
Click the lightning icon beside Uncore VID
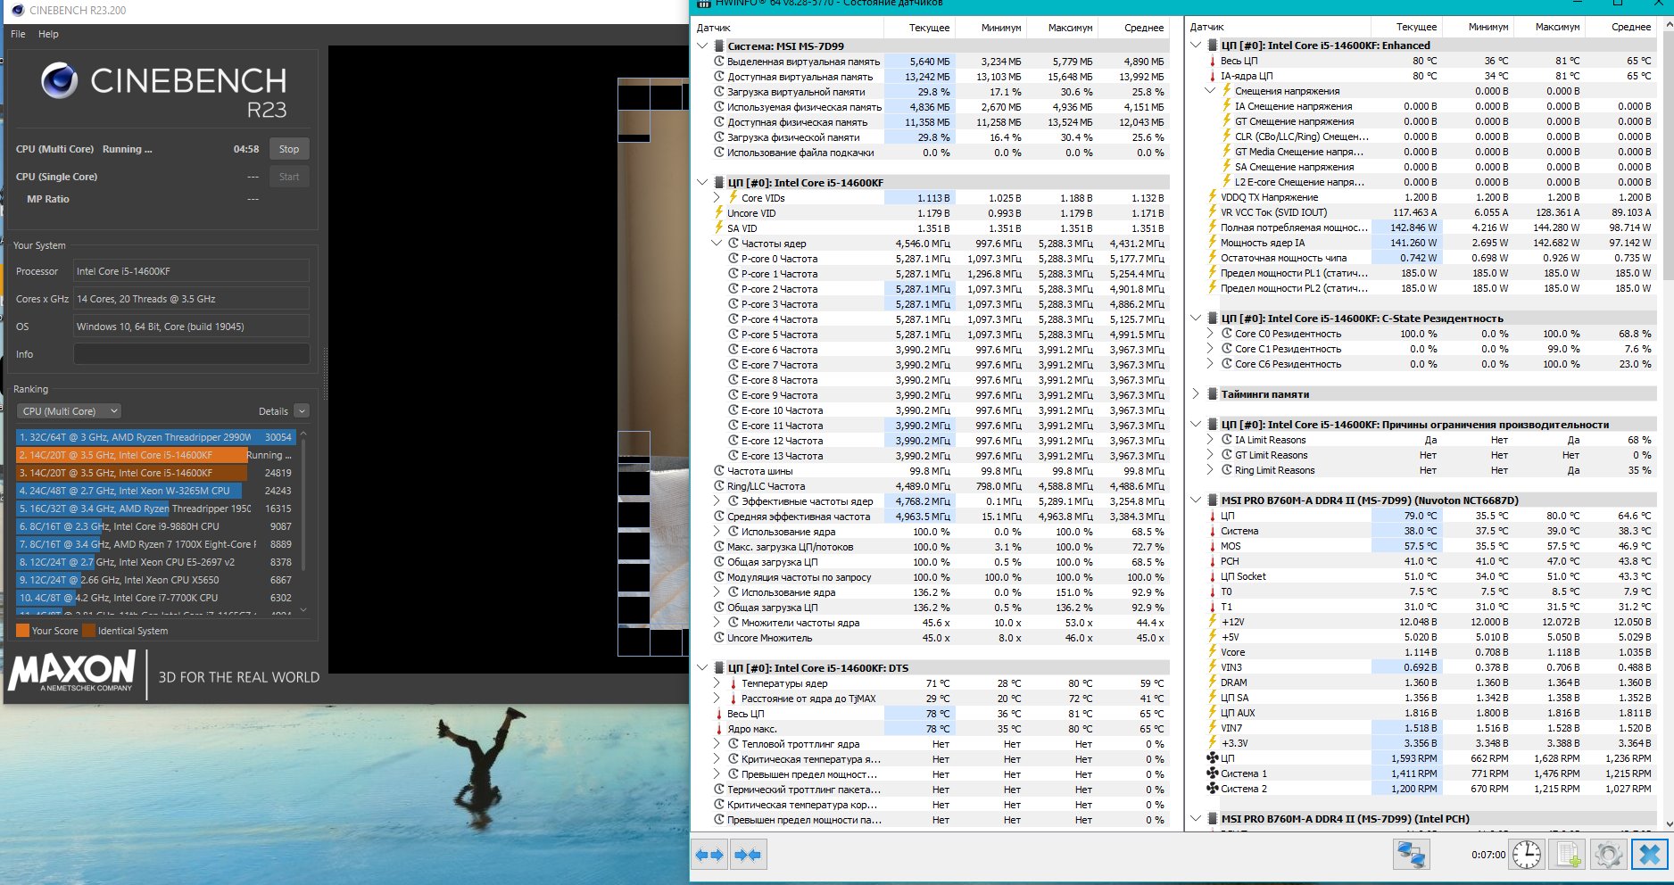pyautogui.click(x=719, y=213)
